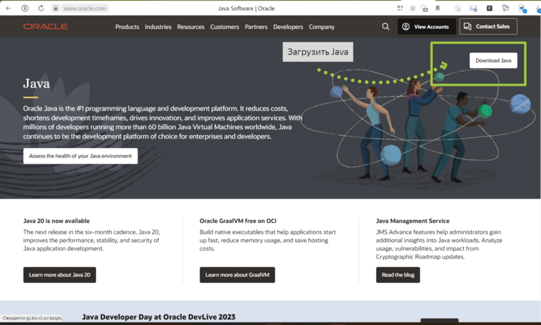The height and width of the screenshot is (325, 541).
Task: Open the Partners menu
Action: [x=256, y=27]
